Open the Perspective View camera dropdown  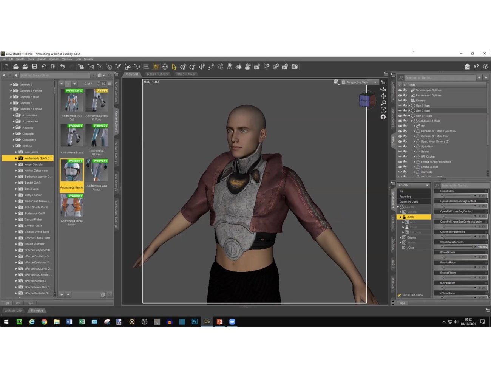pyautogui.click(x=359, y=82)
